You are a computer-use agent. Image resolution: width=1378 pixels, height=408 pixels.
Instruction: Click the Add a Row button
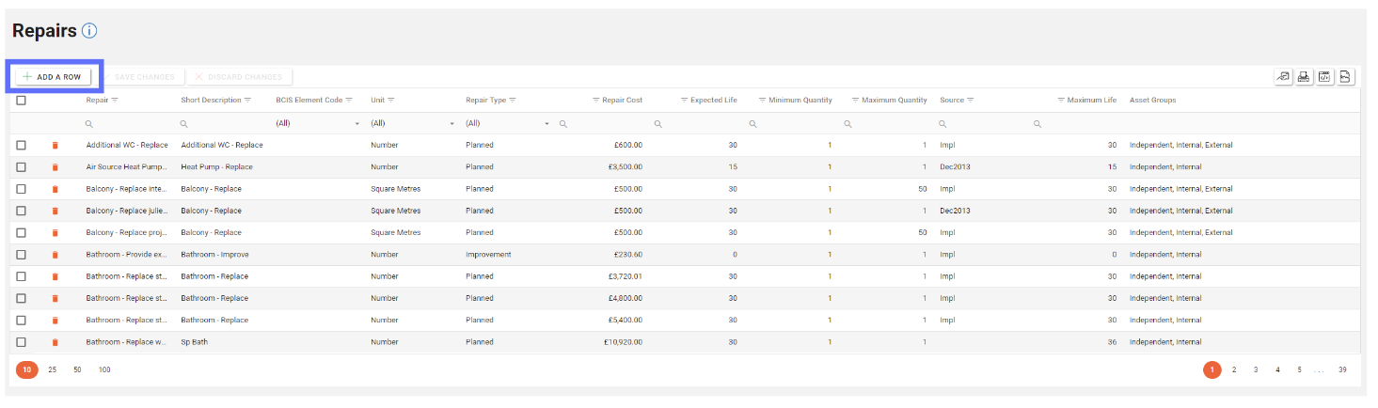click(53, 77)
